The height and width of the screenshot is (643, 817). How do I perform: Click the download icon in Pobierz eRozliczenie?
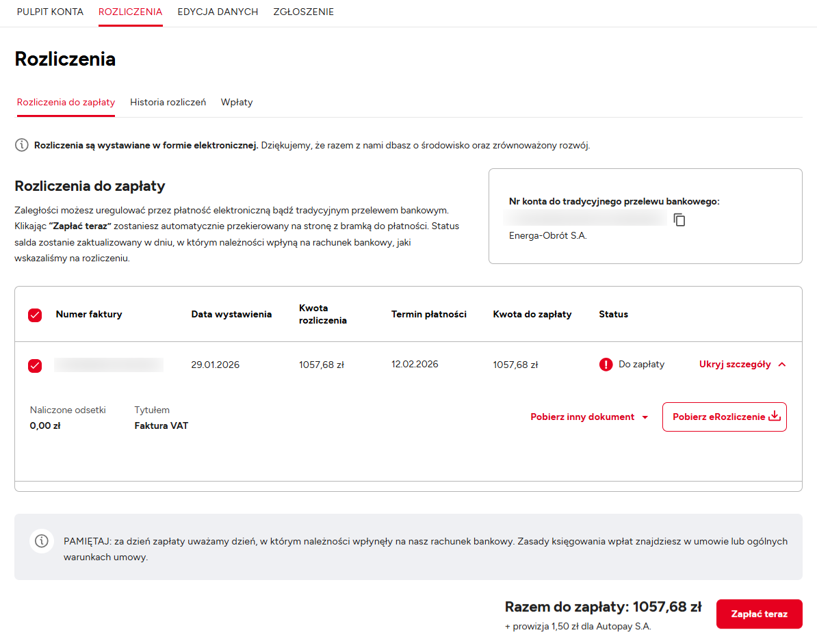(775, 417)
